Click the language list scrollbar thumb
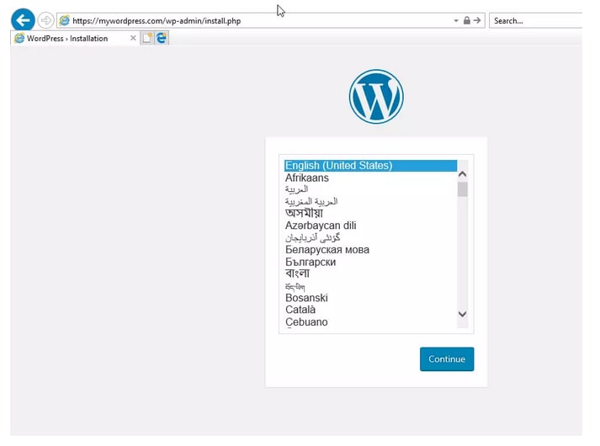 click(x=462, y=189)
